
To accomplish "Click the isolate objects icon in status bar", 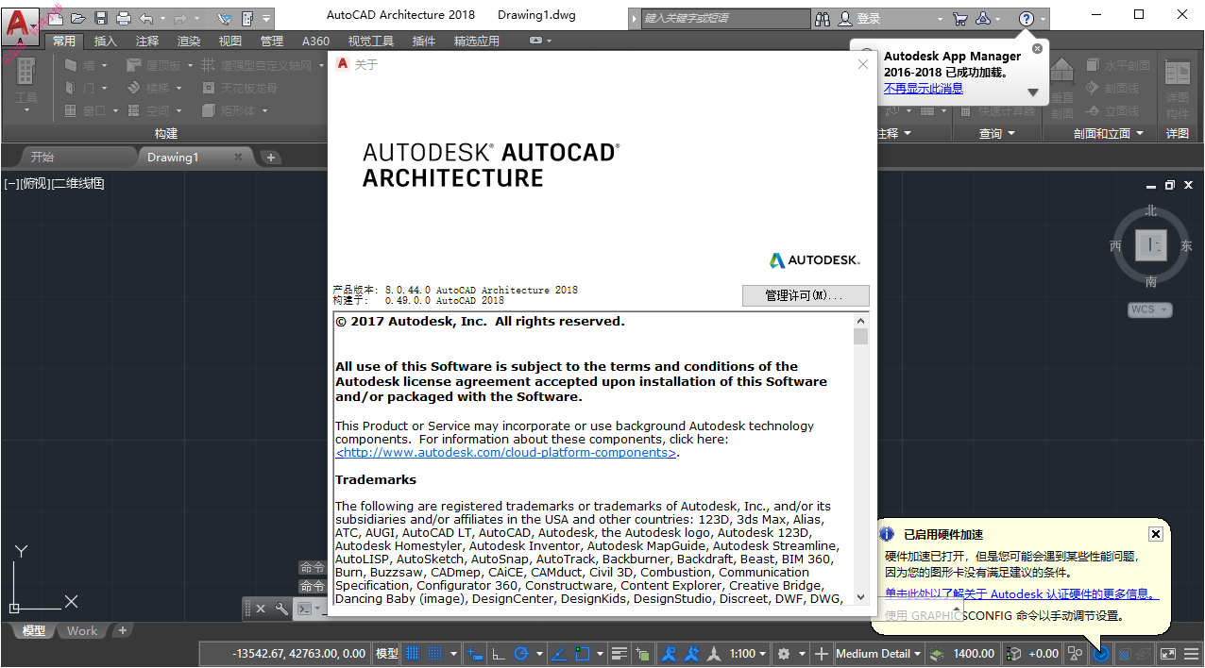I will tap(1075, 653).
